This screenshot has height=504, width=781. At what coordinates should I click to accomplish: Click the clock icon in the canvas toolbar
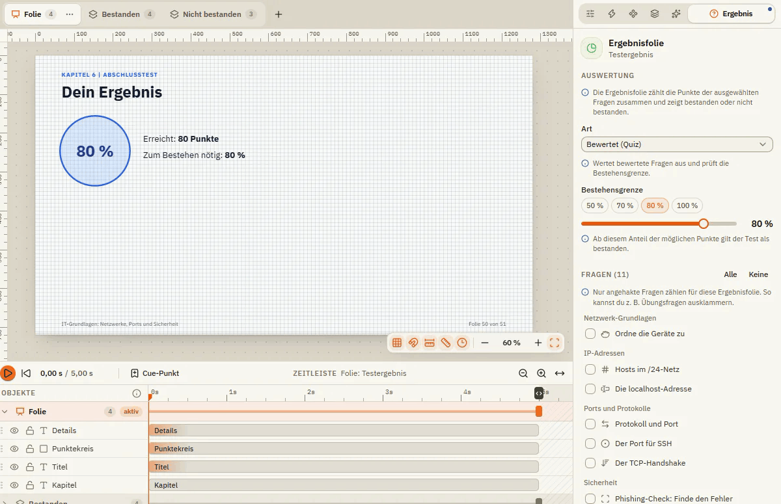tap(462, 343)
